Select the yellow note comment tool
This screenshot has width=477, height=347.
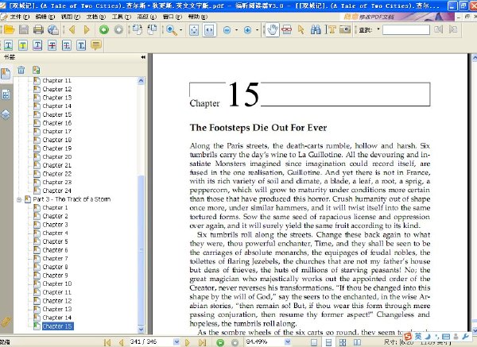click(x=96, y=45)
